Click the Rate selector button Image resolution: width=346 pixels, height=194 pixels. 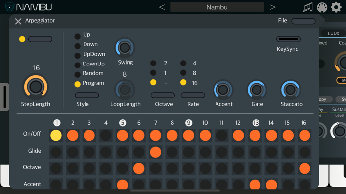point(193,95)
